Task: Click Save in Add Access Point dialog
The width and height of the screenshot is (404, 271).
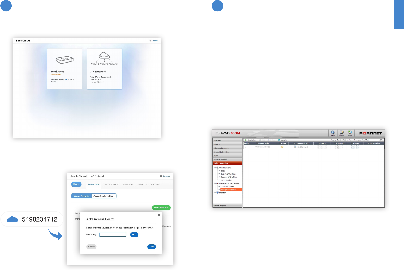Action: (152, 247)
